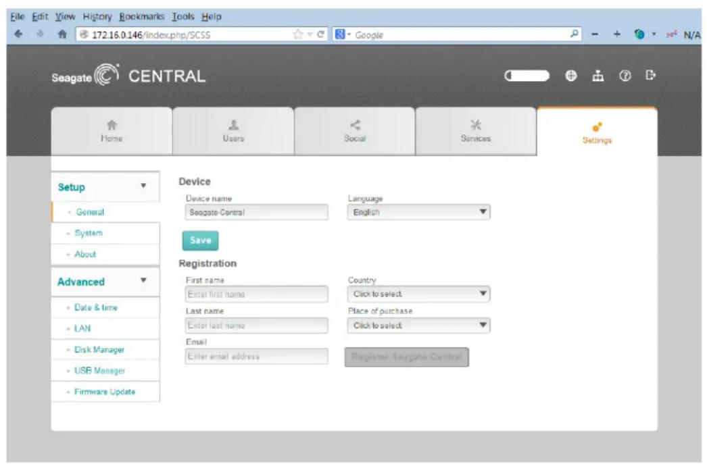The height and width of the screenshot is (464, 707).
Task: Click the browser globe add-on icon
Action: [639, 34]
